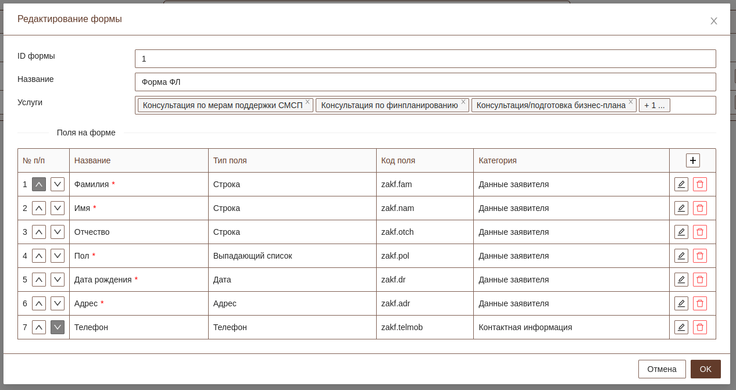
Task: Edit the Отчество field row
Action: click(x=681, y=232)
